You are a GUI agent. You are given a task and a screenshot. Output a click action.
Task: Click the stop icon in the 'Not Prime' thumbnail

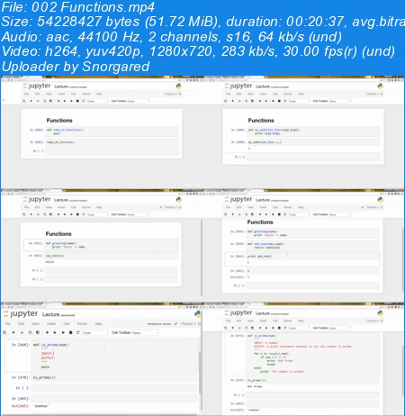279,328
